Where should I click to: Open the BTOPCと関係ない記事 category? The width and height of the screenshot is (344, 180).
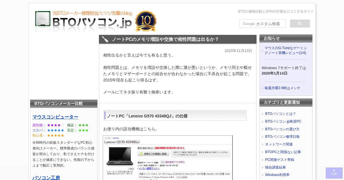[283, 152]
